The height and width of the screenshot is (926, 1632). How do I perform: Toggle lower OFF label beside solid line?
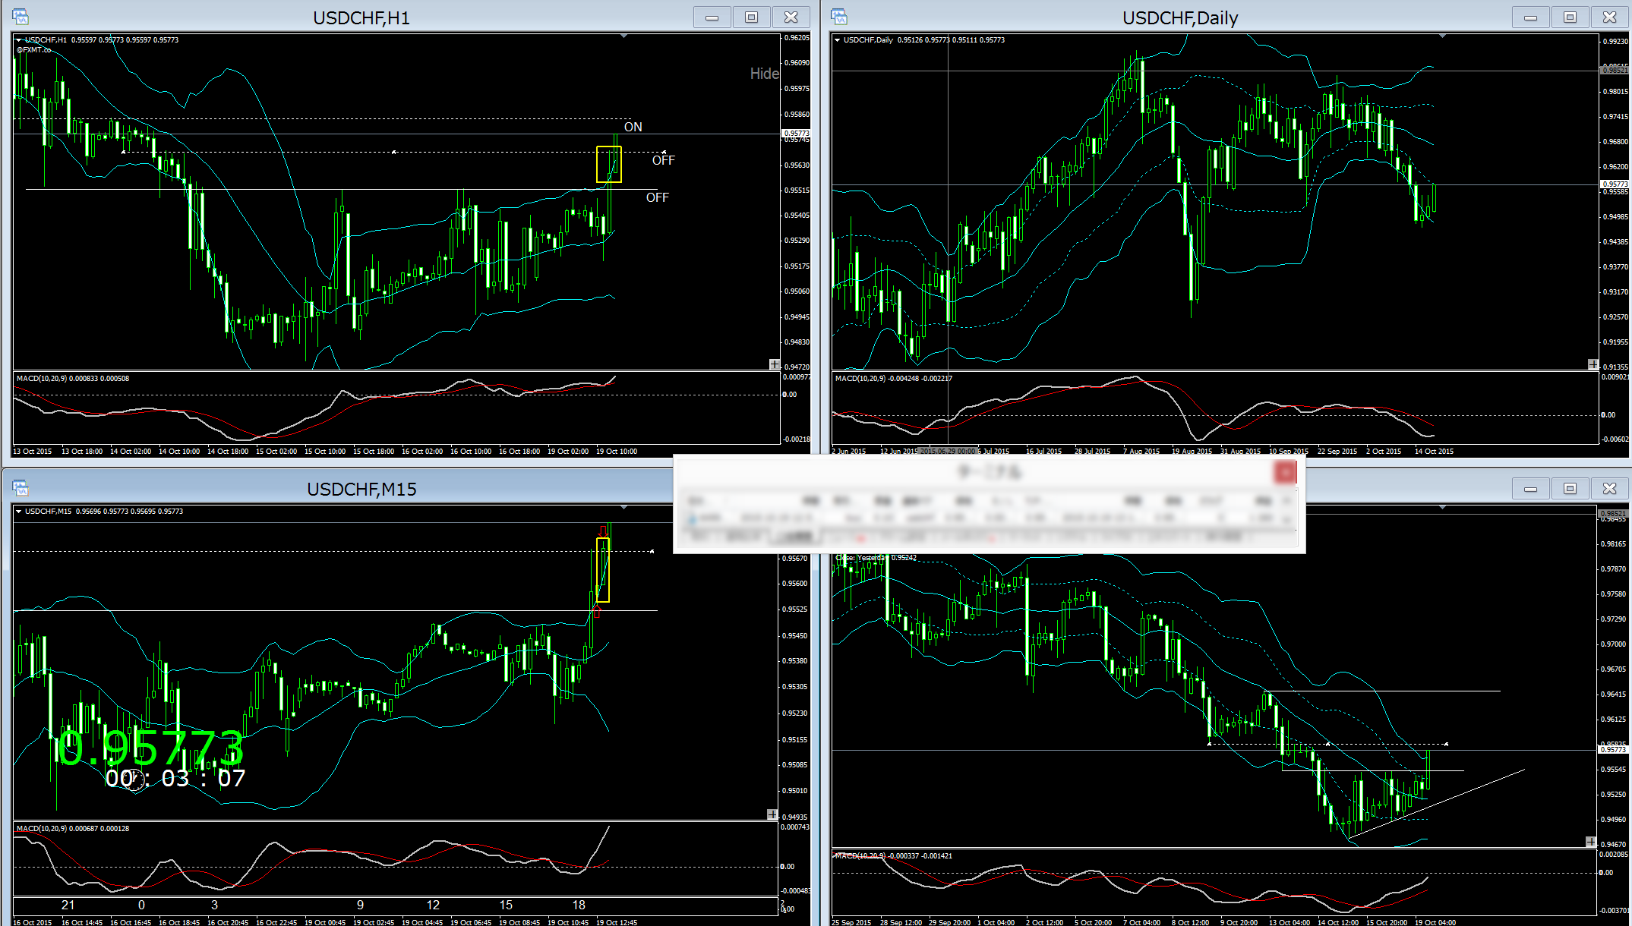pyautogui.click(x=657, y=197)
